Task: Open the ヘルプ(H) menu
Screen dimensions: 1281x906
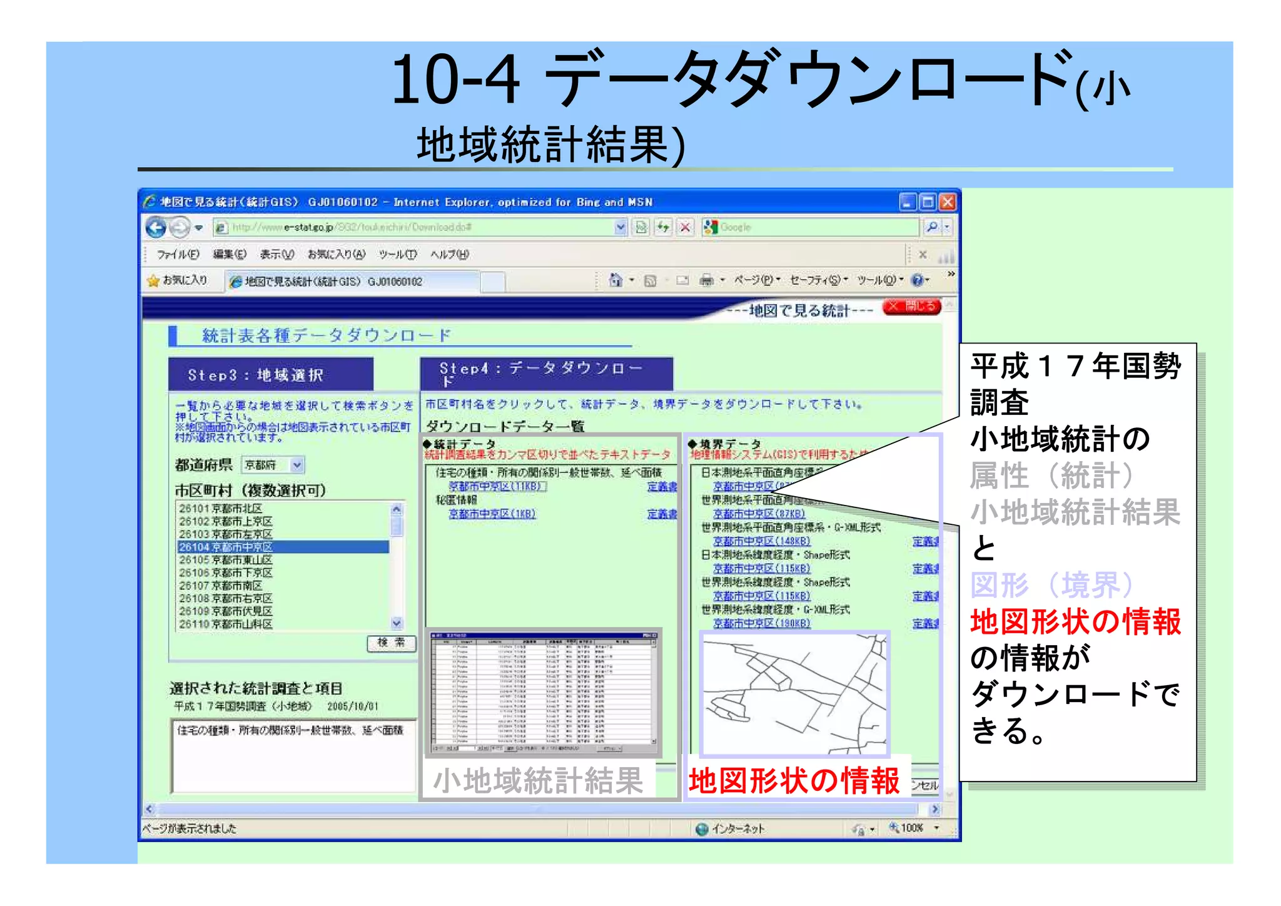Action: [x=449, y=255]
